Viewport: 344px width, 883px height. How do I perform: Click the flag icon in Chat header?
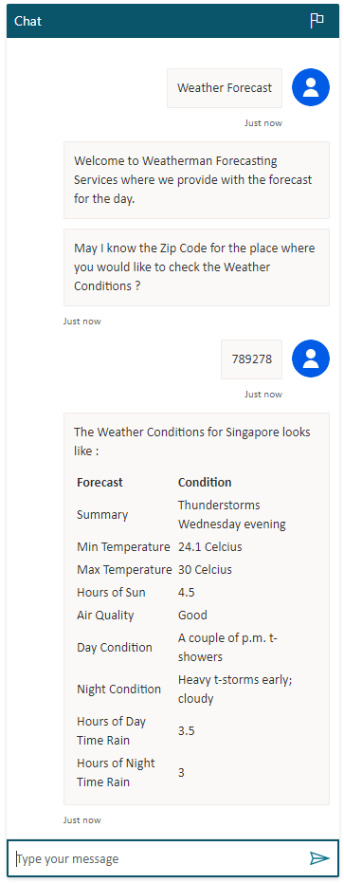(317, 21)
